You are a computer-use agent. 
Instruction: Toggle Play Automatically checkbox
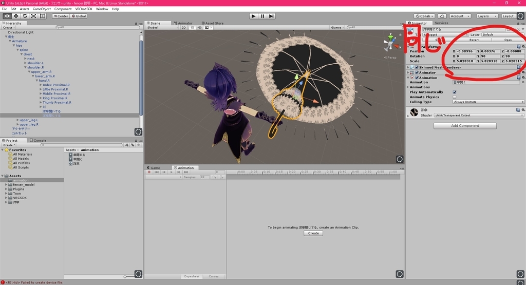tap(455, 92)
